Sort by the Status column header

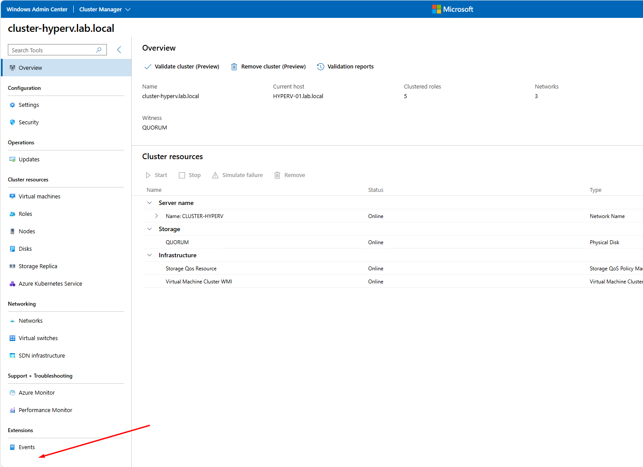tap(376, 190)
